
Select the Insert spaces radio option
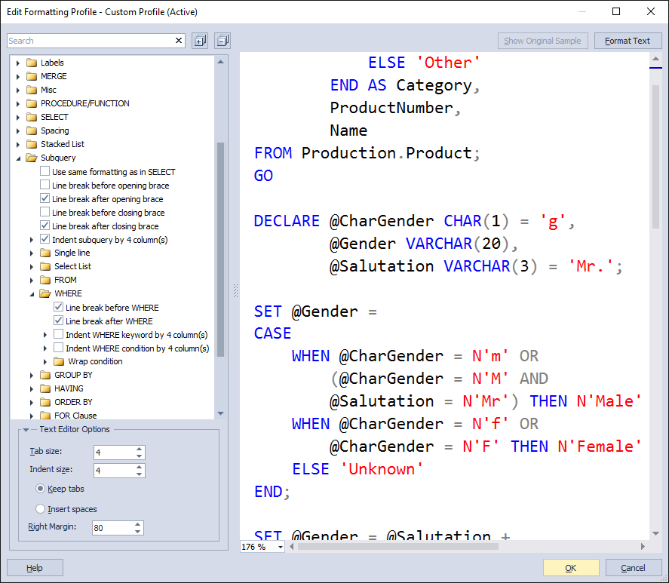pos(40,509)
